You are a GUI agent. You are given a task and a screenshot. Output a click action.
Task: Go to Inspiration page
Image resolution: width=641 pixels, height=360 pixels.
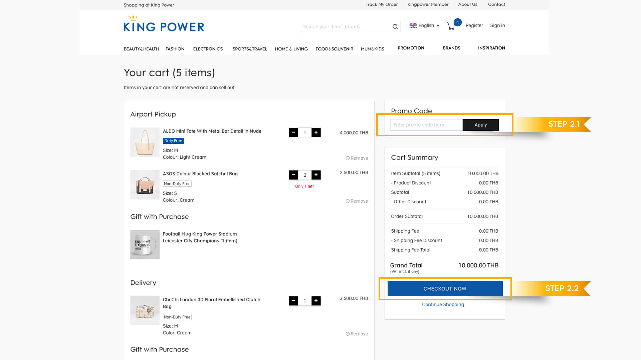click(x=491, y=48)
